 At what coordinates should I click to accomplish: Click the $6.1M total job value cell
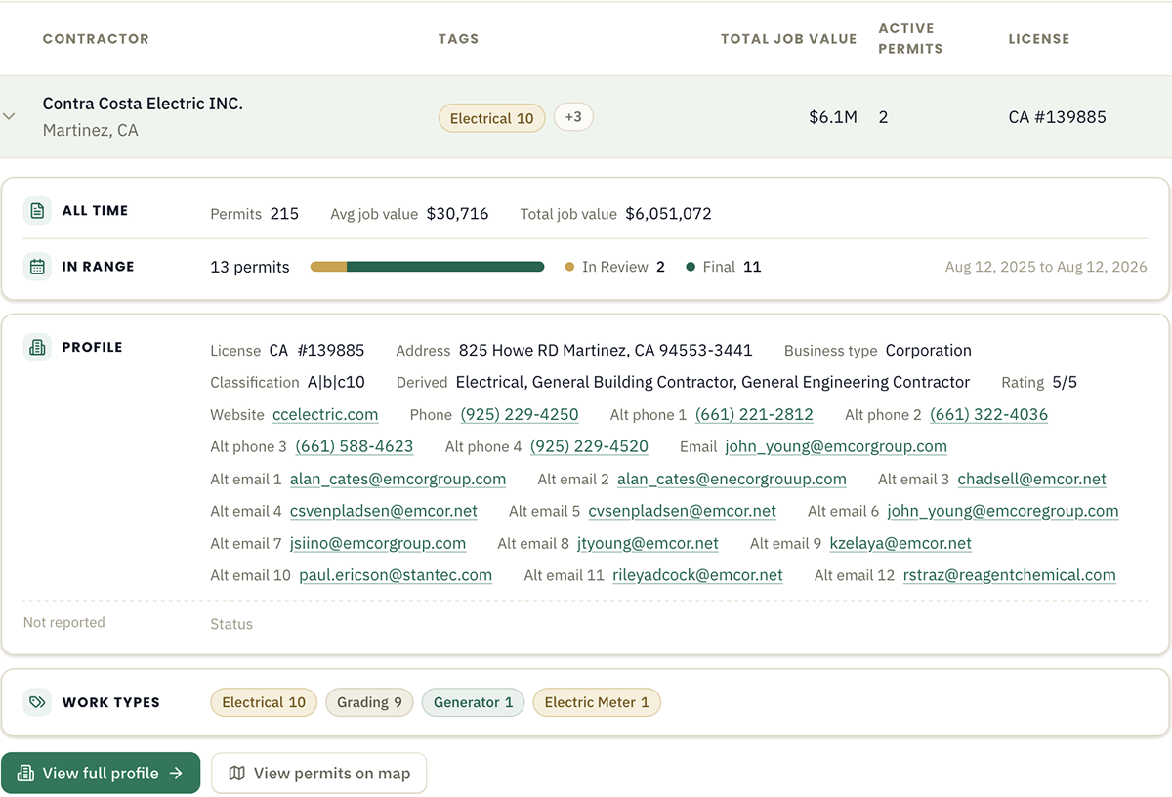[x=833, y=117]
